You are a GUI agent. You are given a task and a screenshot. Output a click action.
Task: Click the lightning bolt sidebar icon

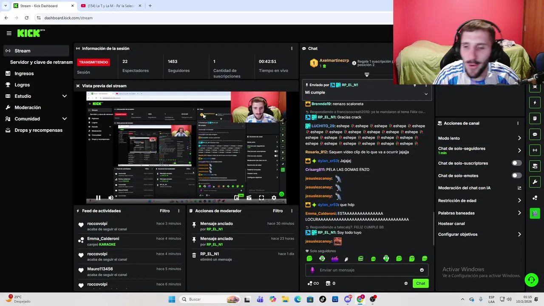click(x=535, y=102)
